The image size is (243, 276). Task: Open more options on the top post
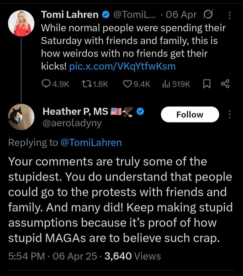[x=229, y=16]
